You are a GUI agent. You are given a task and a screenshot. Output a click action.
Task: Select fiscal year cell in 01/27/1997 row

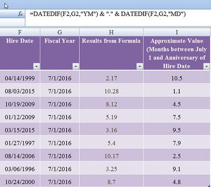(x=60, y=142)
